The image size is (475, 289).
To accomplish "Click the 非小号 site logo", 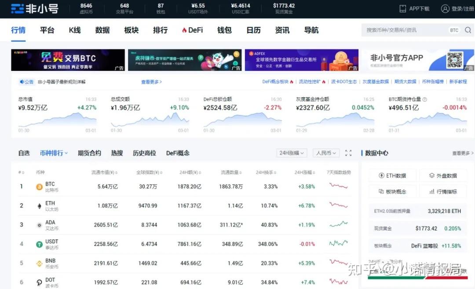I will click(35, 9).
